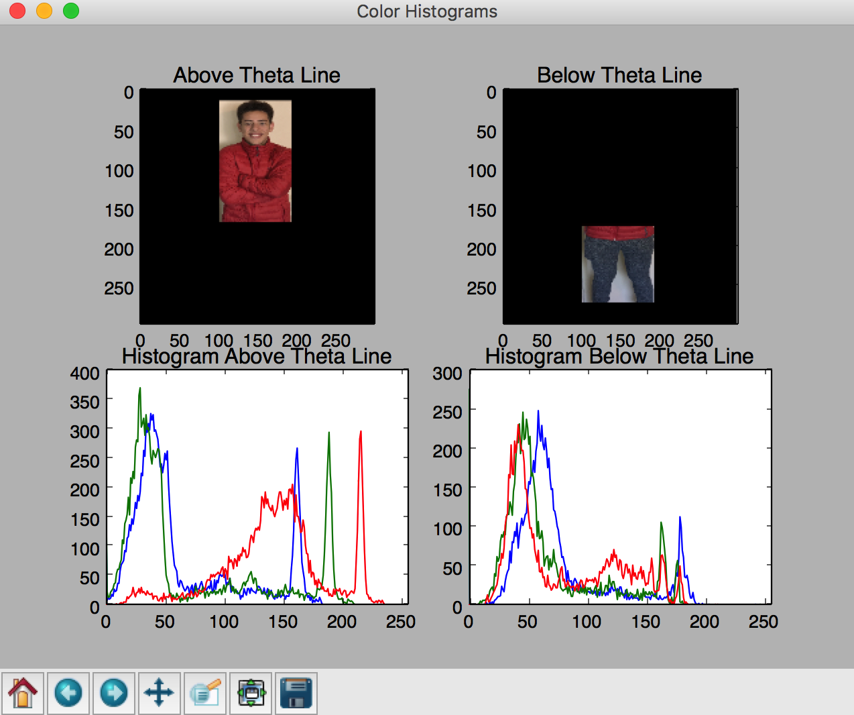This screenshot has height=715, width=854.
Task: Click the 'Below Theta Line' image plot
Action: tap(620, 206)
